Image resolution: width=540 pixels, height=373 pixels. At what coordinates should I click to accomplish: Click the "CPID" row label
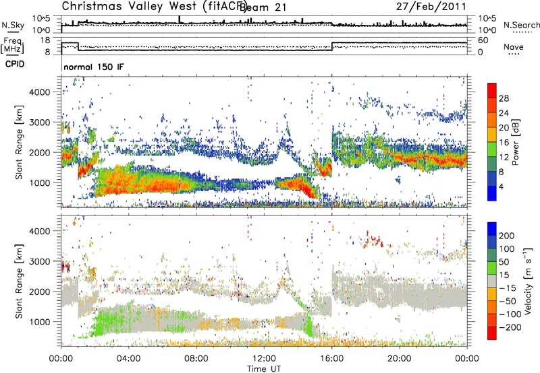pos(15,64)
